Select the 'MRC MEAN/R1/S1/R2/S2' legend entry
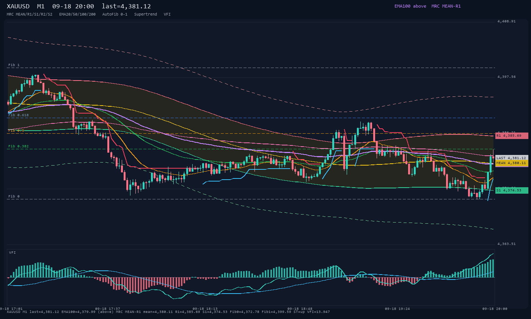531x319 pixels. (x=30, y=14)
